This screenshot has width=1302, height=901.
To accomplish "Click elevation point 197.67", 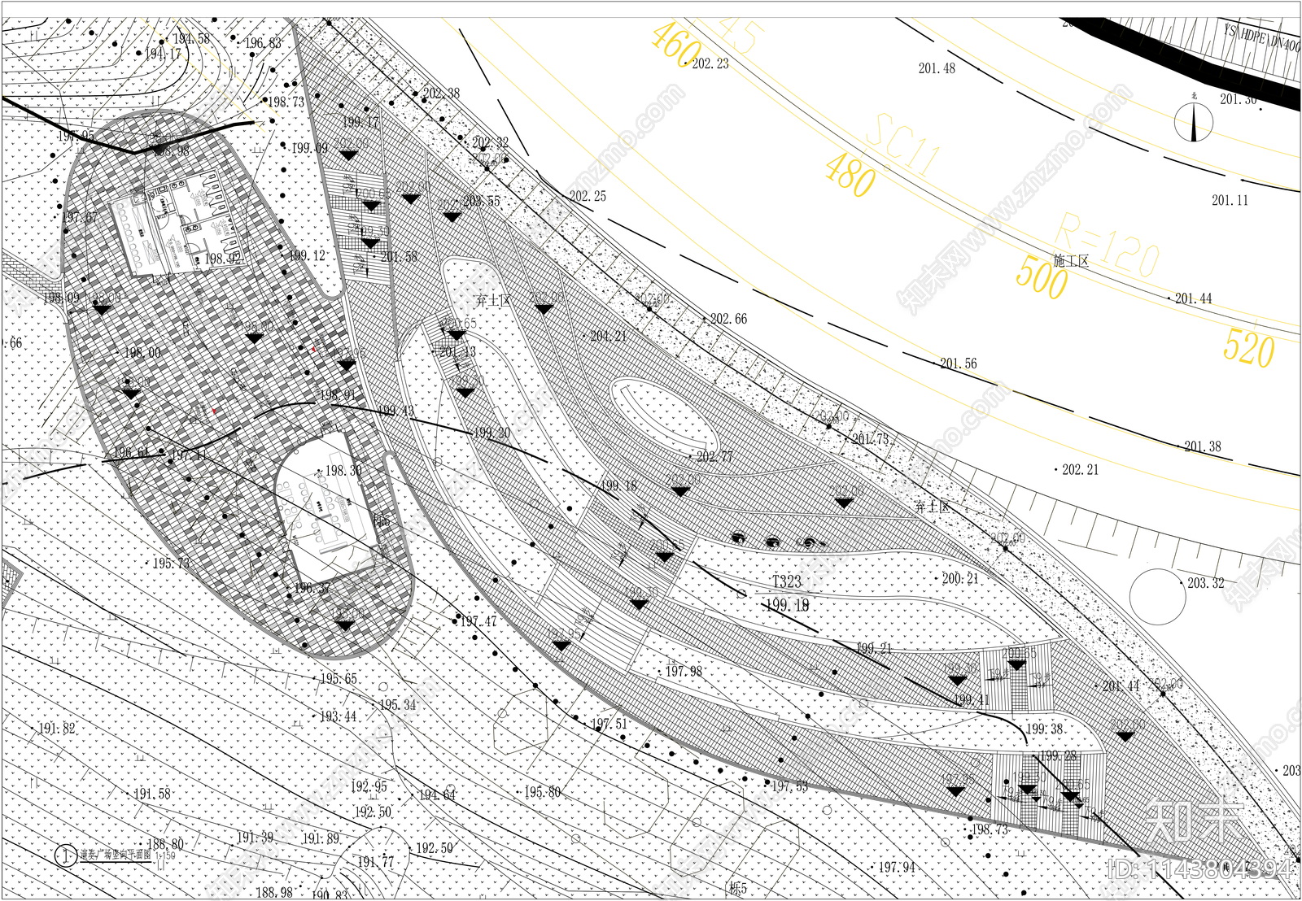I will coord(80,218).
